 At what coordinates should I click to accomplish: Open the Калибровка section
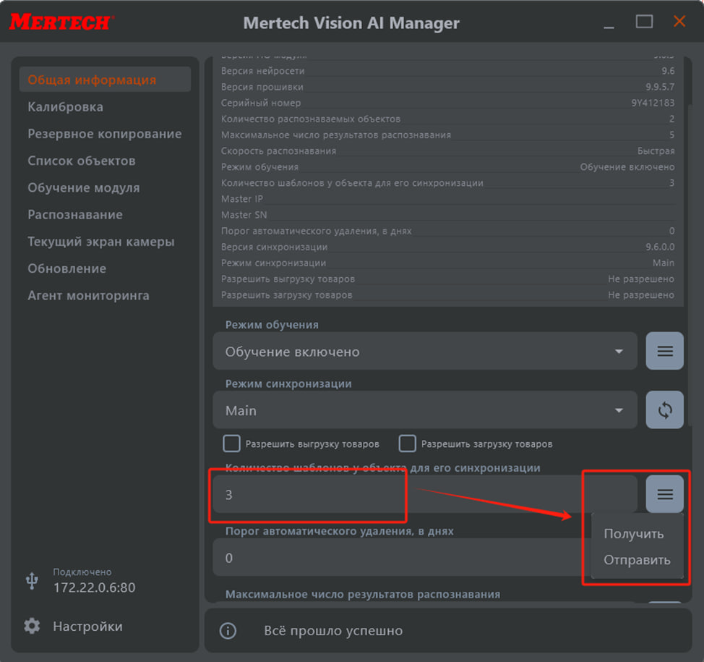coord(65,107)
